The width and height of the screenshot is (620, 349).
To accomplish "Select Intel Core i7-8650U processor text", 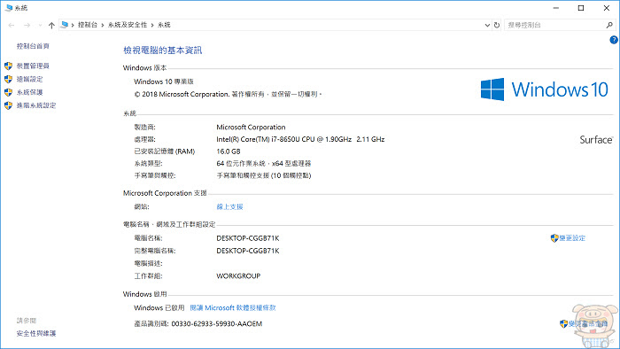I will (x=300, y=139).
